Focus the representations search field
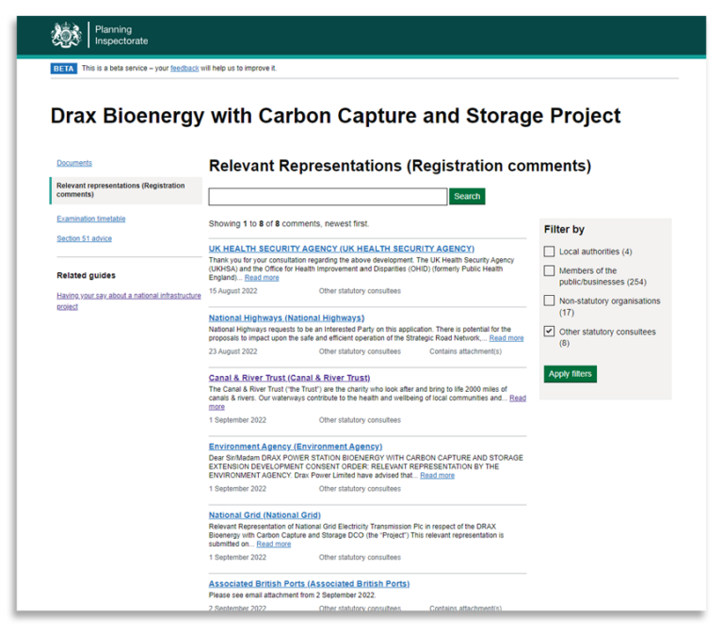723x635 pixels. [328, 197]
